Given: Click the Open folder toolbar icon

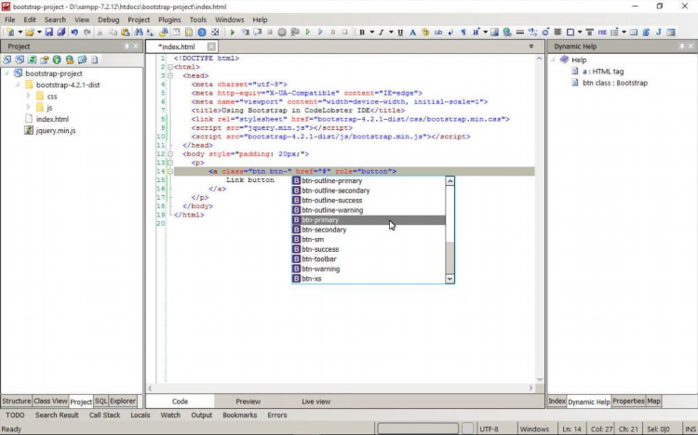Looking at the screenshot, I should (x=30, y=32).
